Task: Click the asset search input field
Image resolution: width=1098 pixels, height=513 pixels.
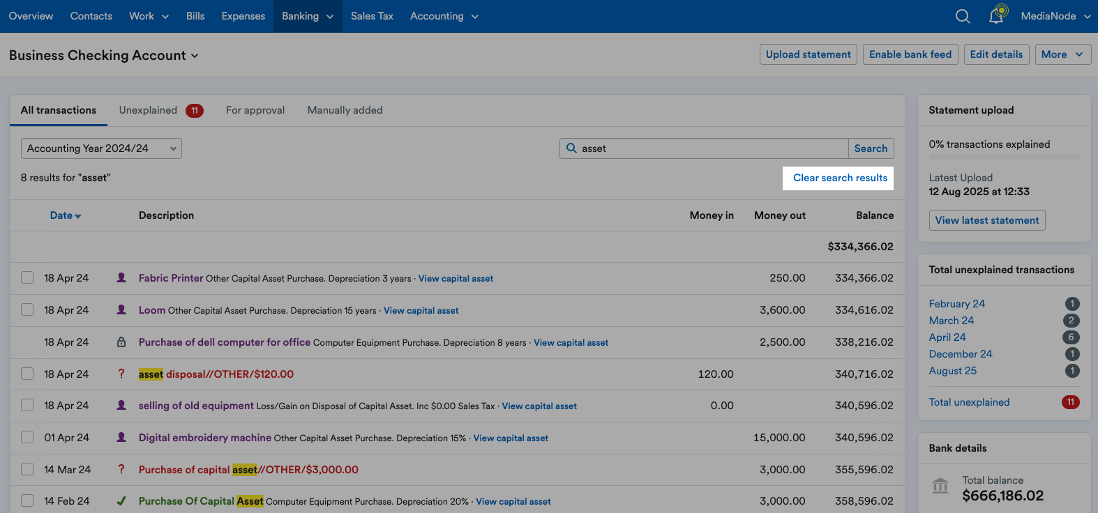Action: [x=704, y=148]
